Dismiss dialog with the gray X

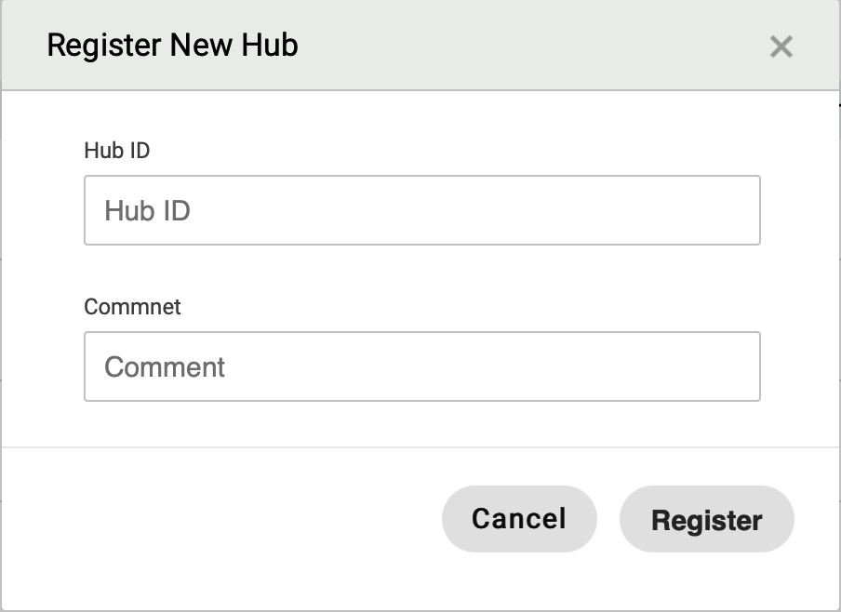click(781, 47)
